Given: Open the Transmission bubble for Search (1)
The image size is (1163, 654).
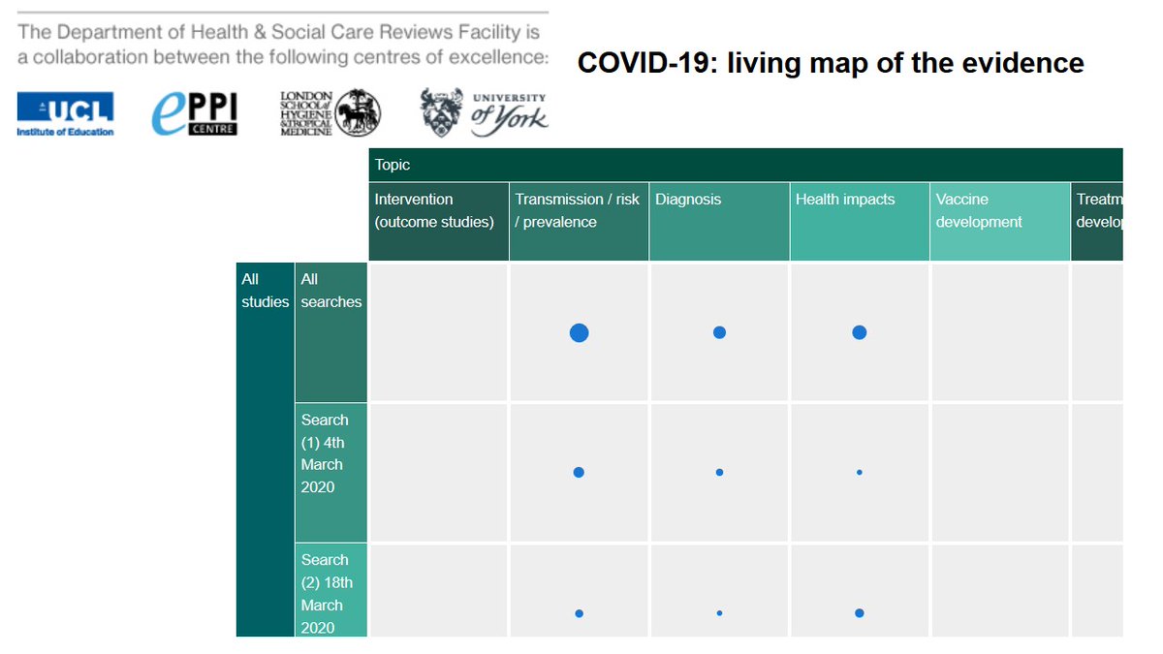Looking at the screenshot, I should (579, 473).
